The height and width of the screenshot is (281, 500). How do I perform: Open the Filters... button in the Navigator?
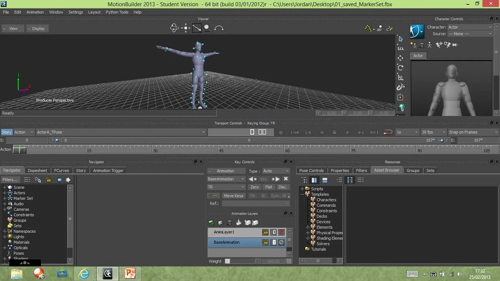(11, 180)
